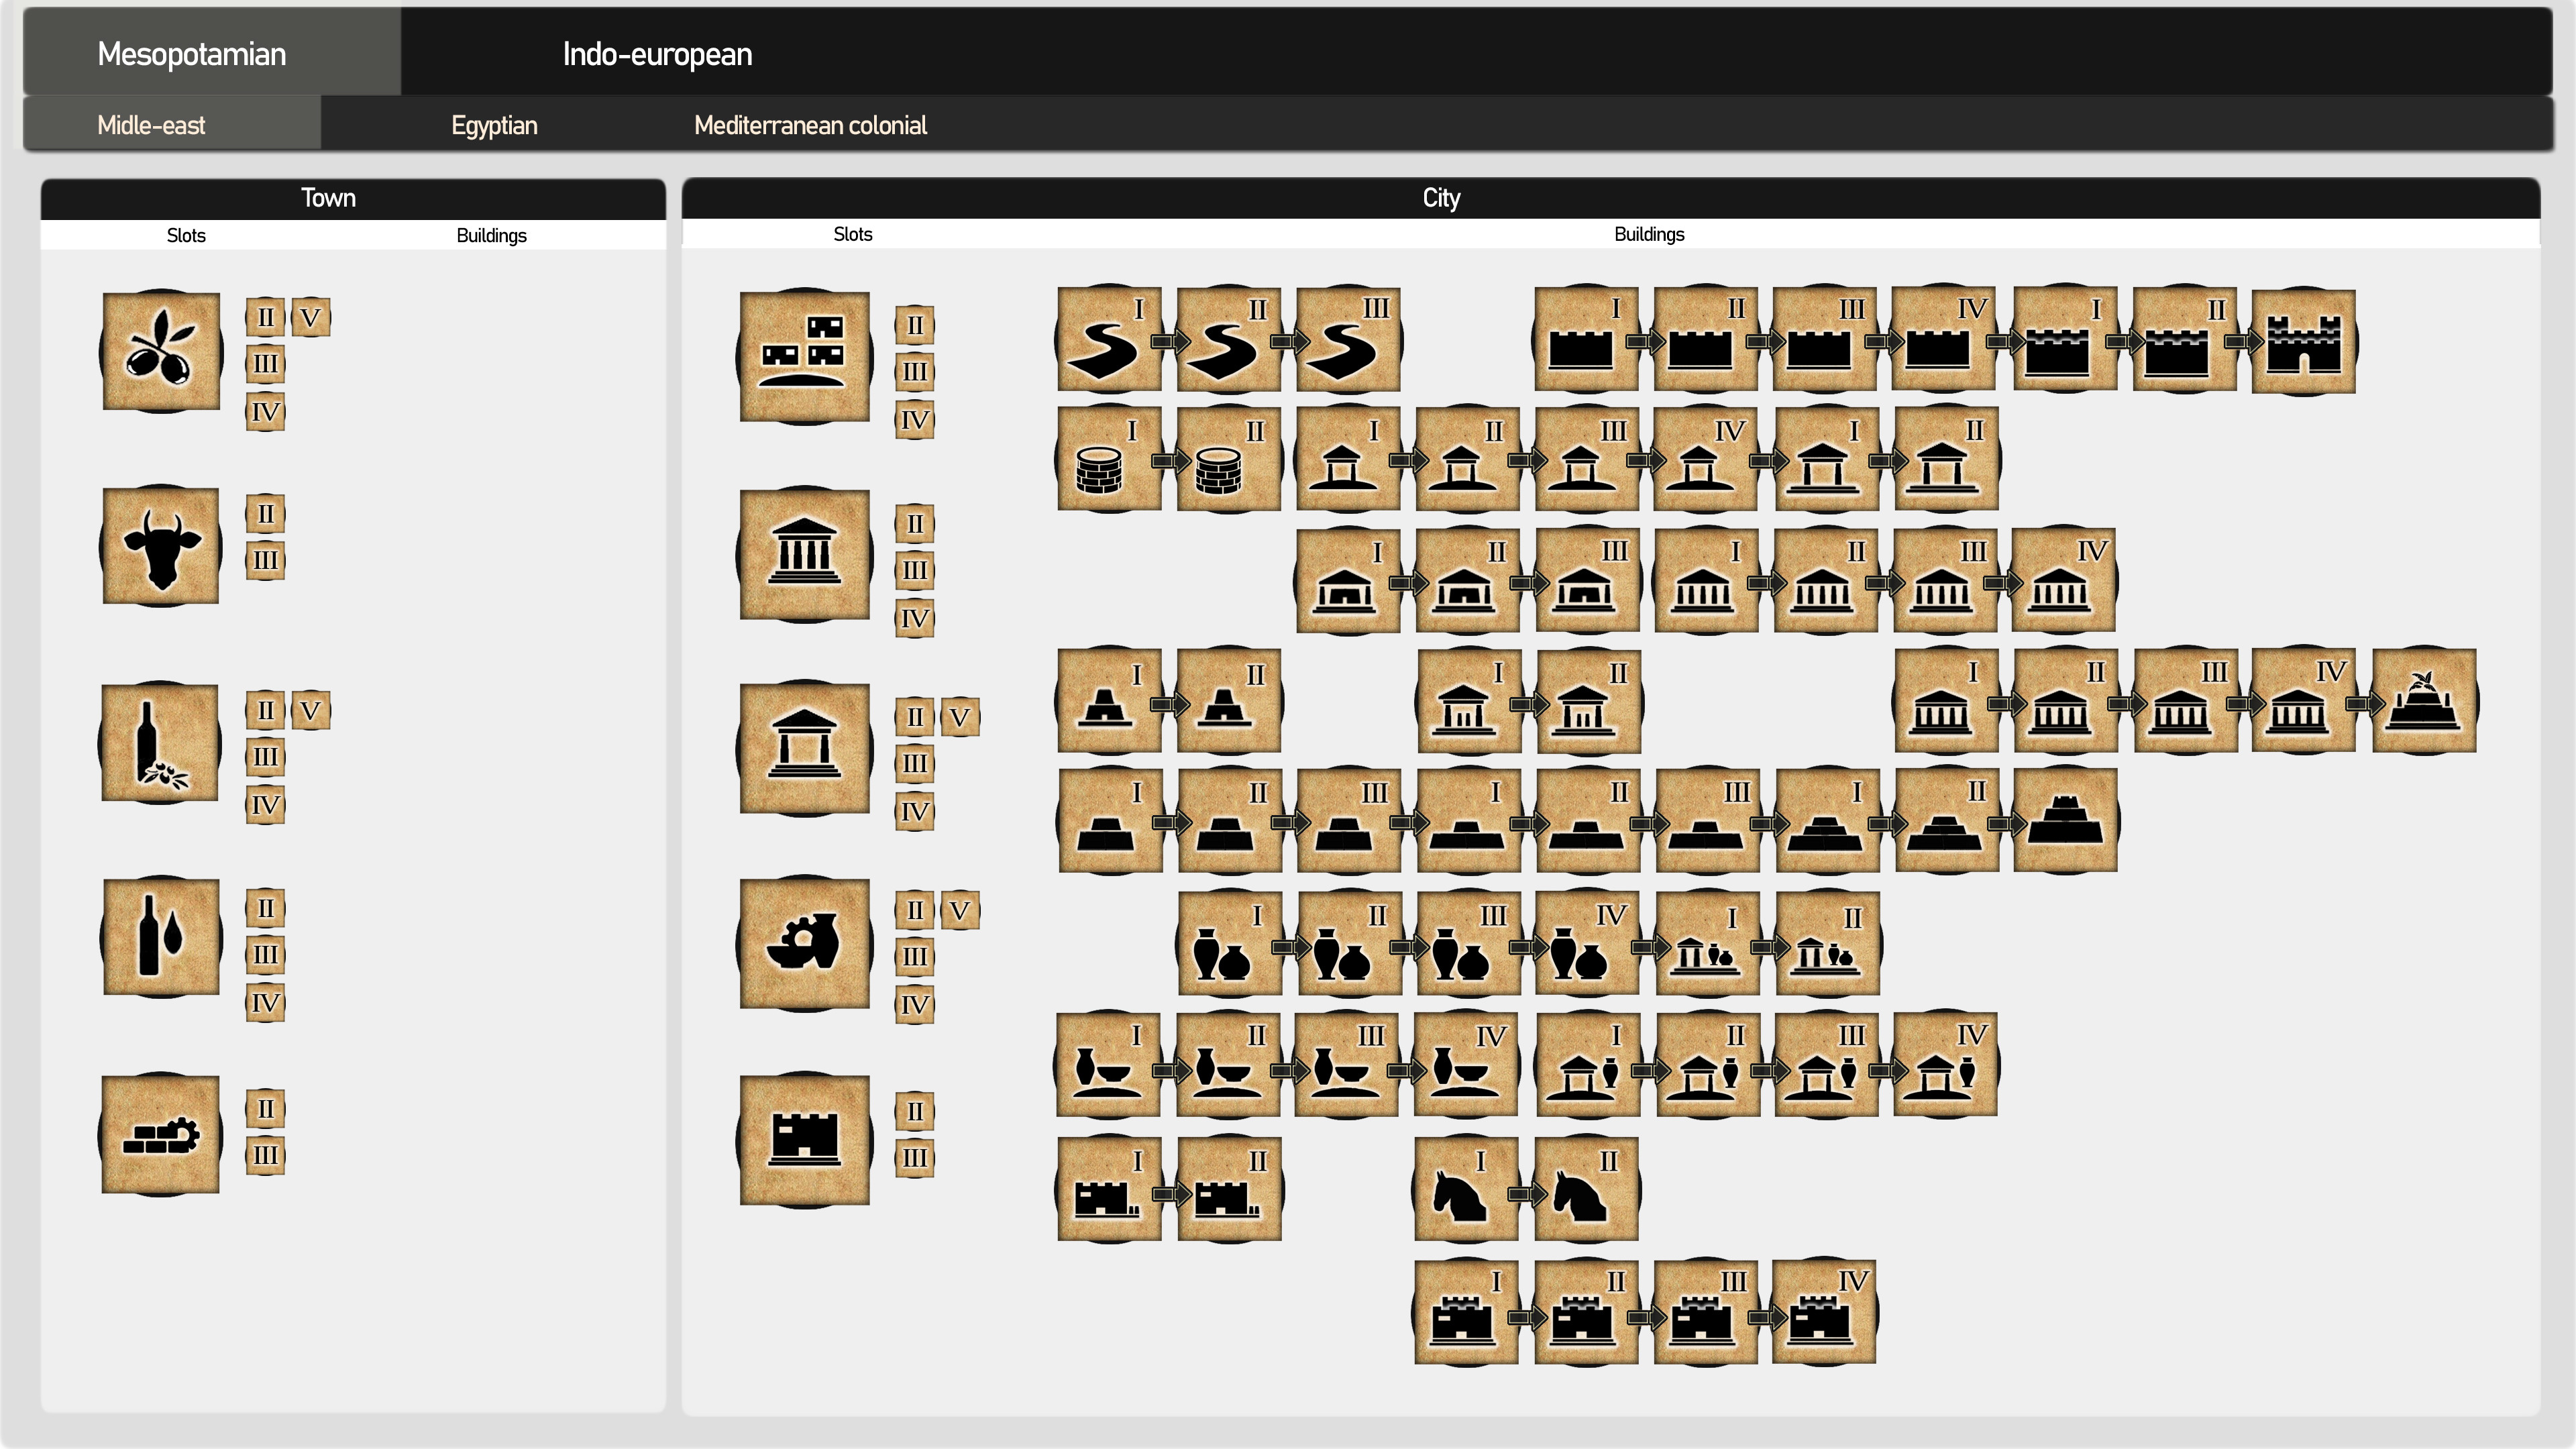Click the oil bottle slot icon in Town

pyautogui.click(x=160, y=937)
